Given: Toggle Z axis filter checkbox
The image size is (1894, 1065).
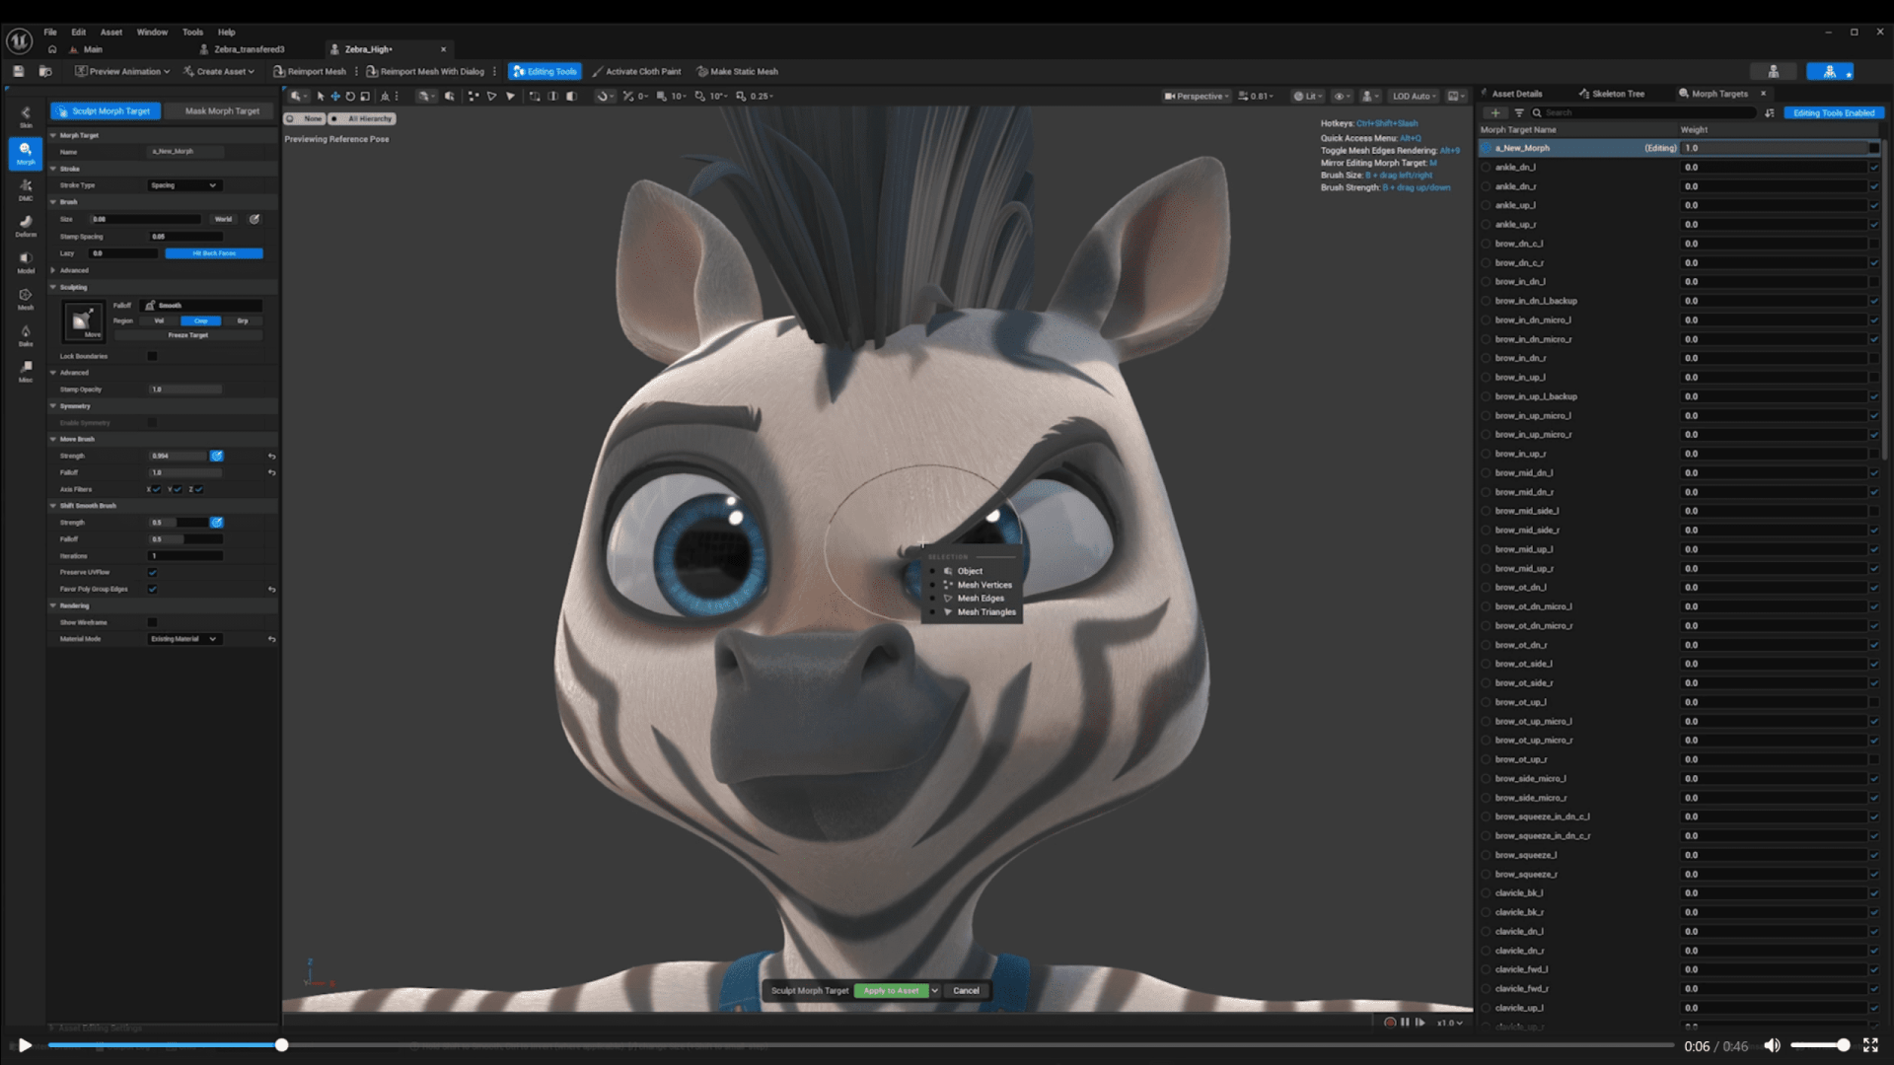Looking at the screenshot, I should click(x=198, y=489).
